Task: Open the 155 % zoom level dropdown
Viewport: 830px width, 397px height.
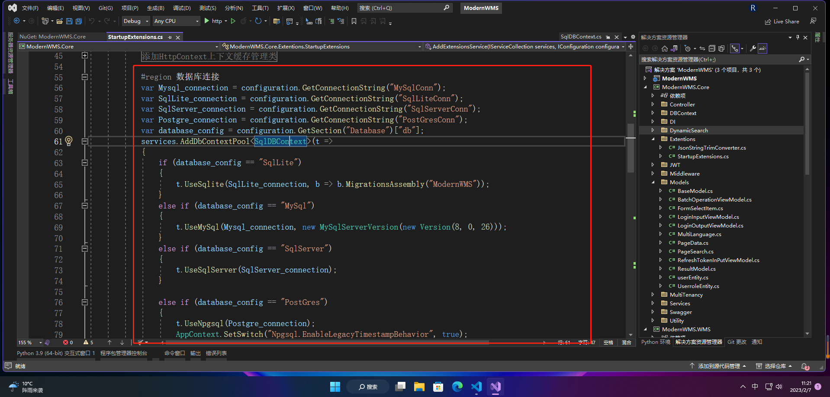Action: pyautogui.click(x=30, y=343)
